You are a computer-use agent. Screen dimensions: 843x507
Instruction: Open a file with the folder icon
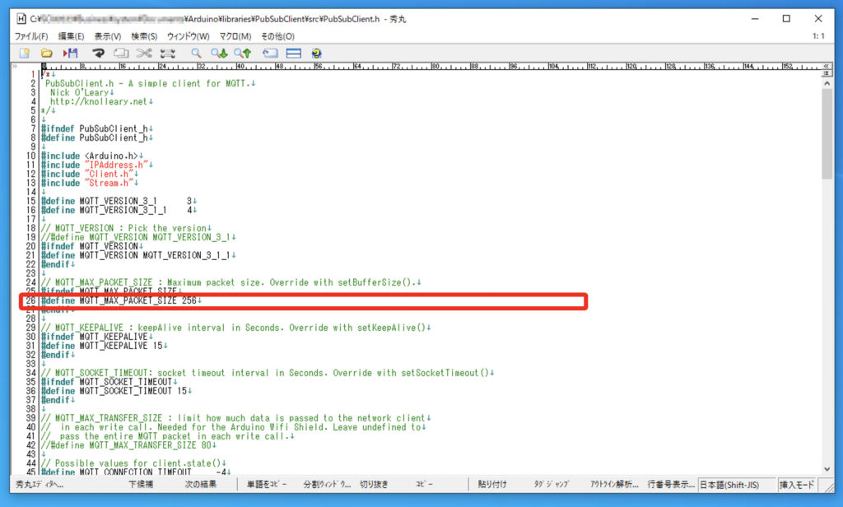[x=48, y=53]
